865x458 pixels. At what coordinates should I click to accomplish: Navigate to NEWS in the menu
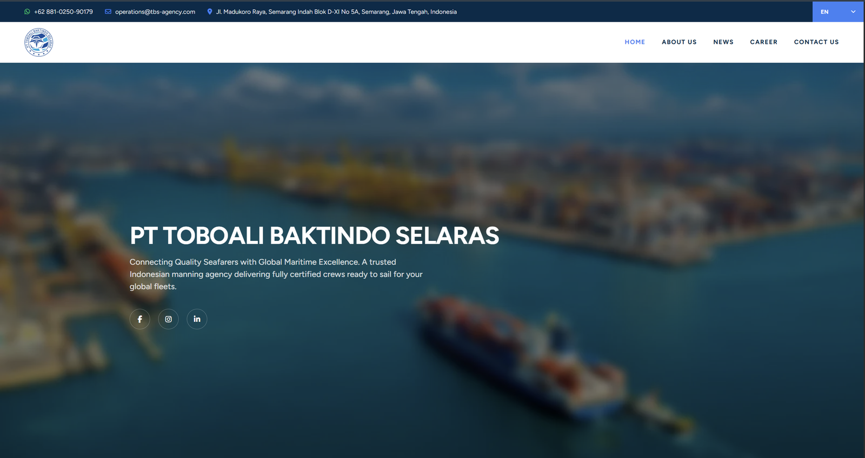tap(723, 42)
